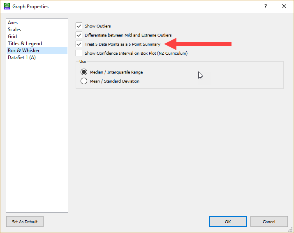Click the Set As Default button
Screen dimensions: 294x233
click(25, 221)
